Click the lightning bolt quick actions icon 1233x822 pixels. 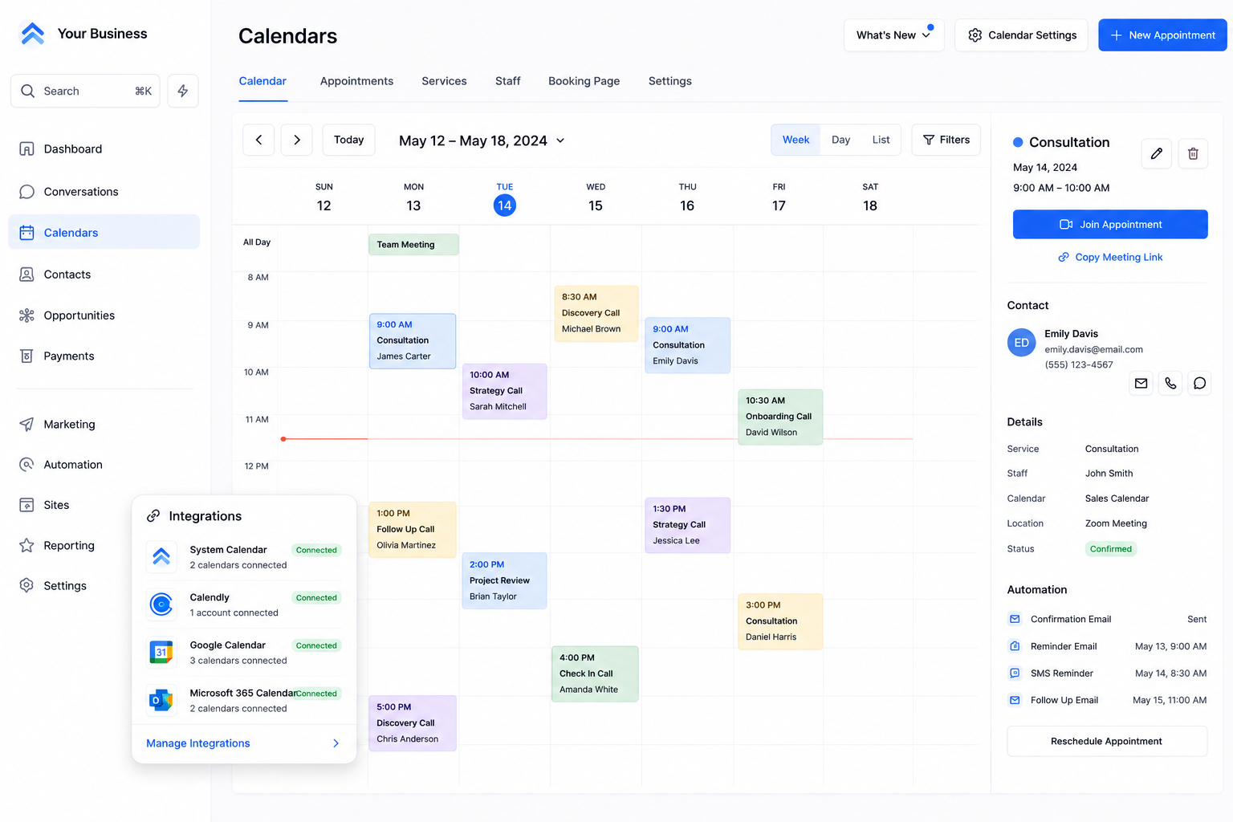click(183, 91)
